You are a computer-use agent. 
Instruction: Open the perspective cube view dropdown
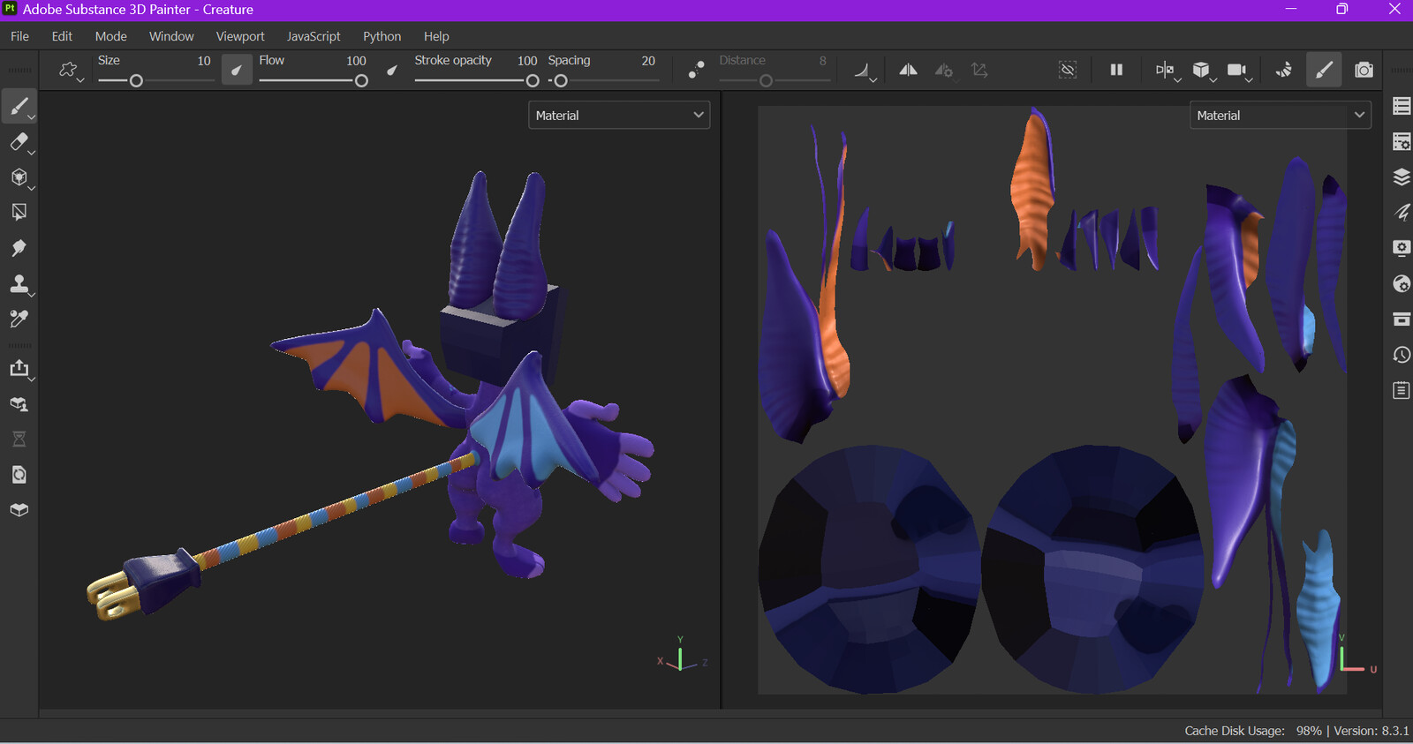[1204, 71]
